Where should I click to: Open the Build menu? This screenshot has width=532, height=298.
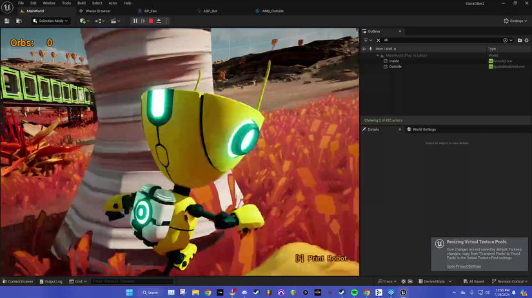pos(81,3)
